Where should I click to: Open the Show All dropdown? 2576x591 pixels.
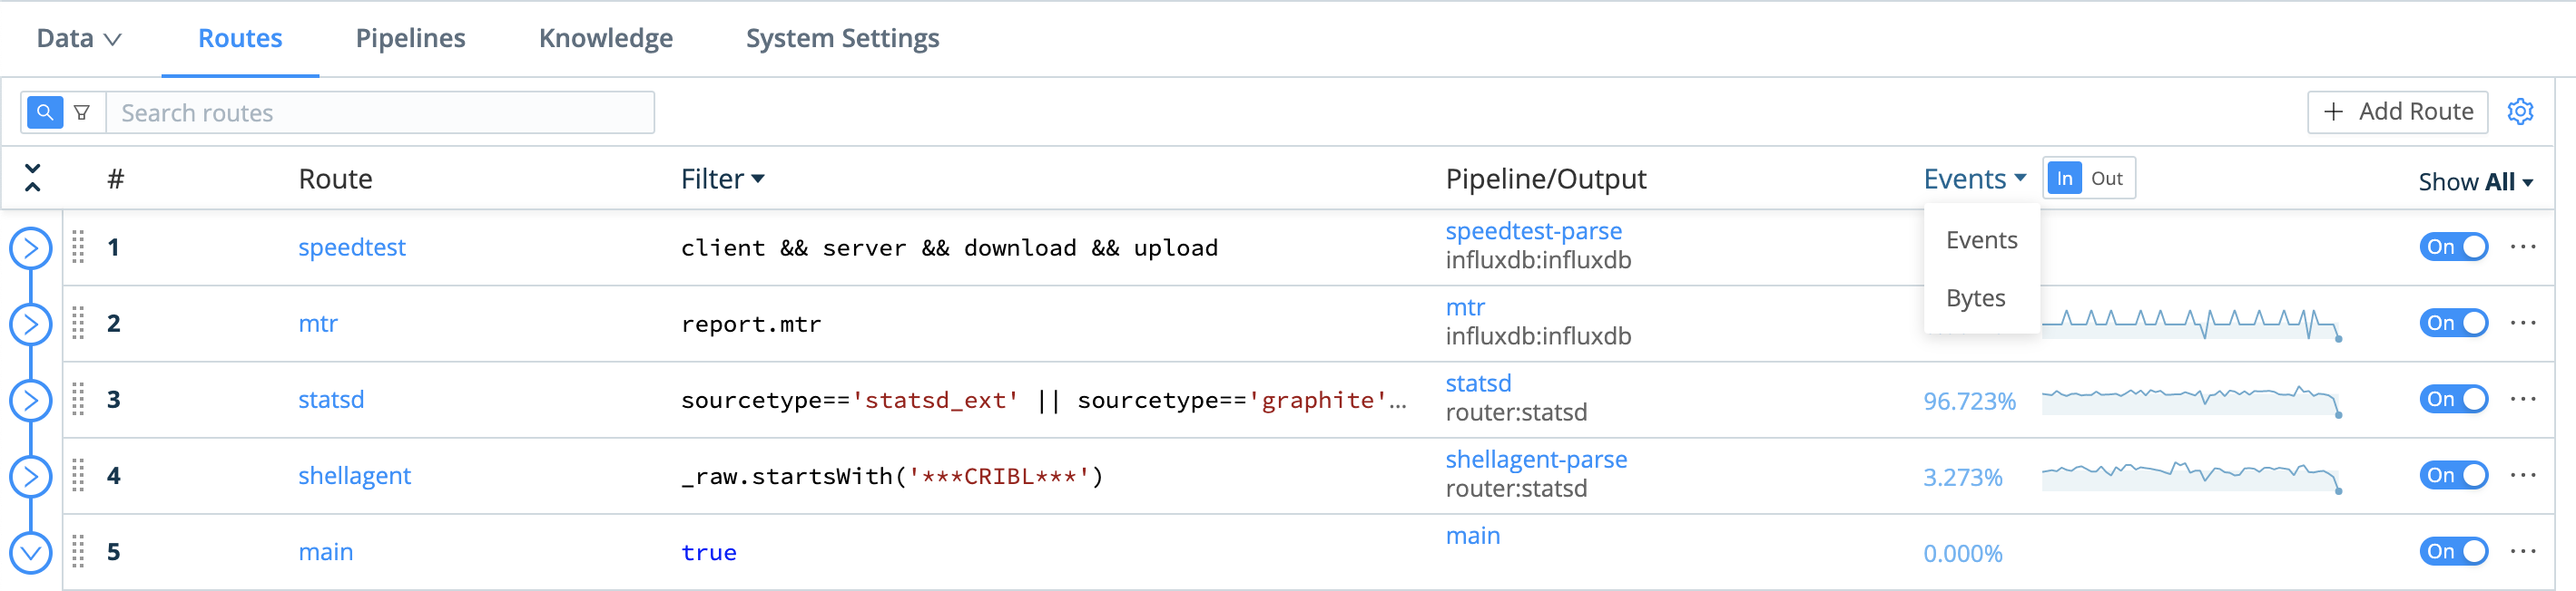coord(2475,181)
